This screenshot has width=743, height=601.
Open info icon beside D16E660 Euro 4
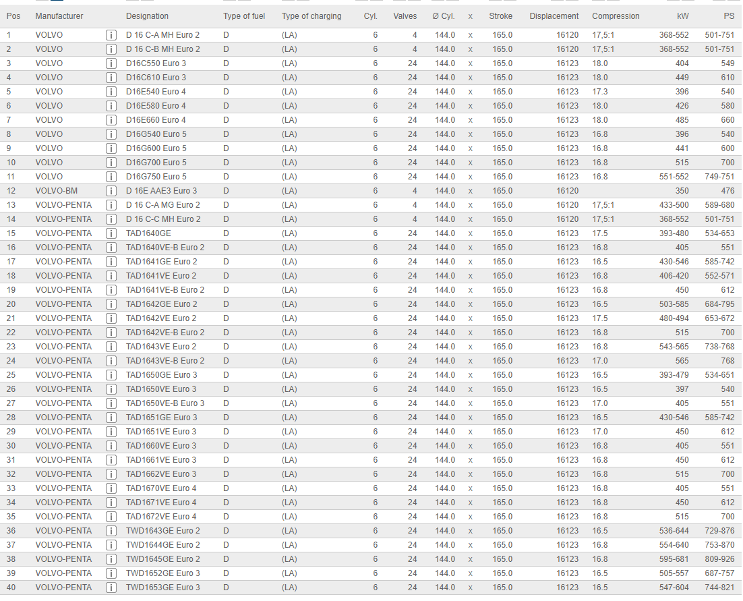(x=111, y=120)
